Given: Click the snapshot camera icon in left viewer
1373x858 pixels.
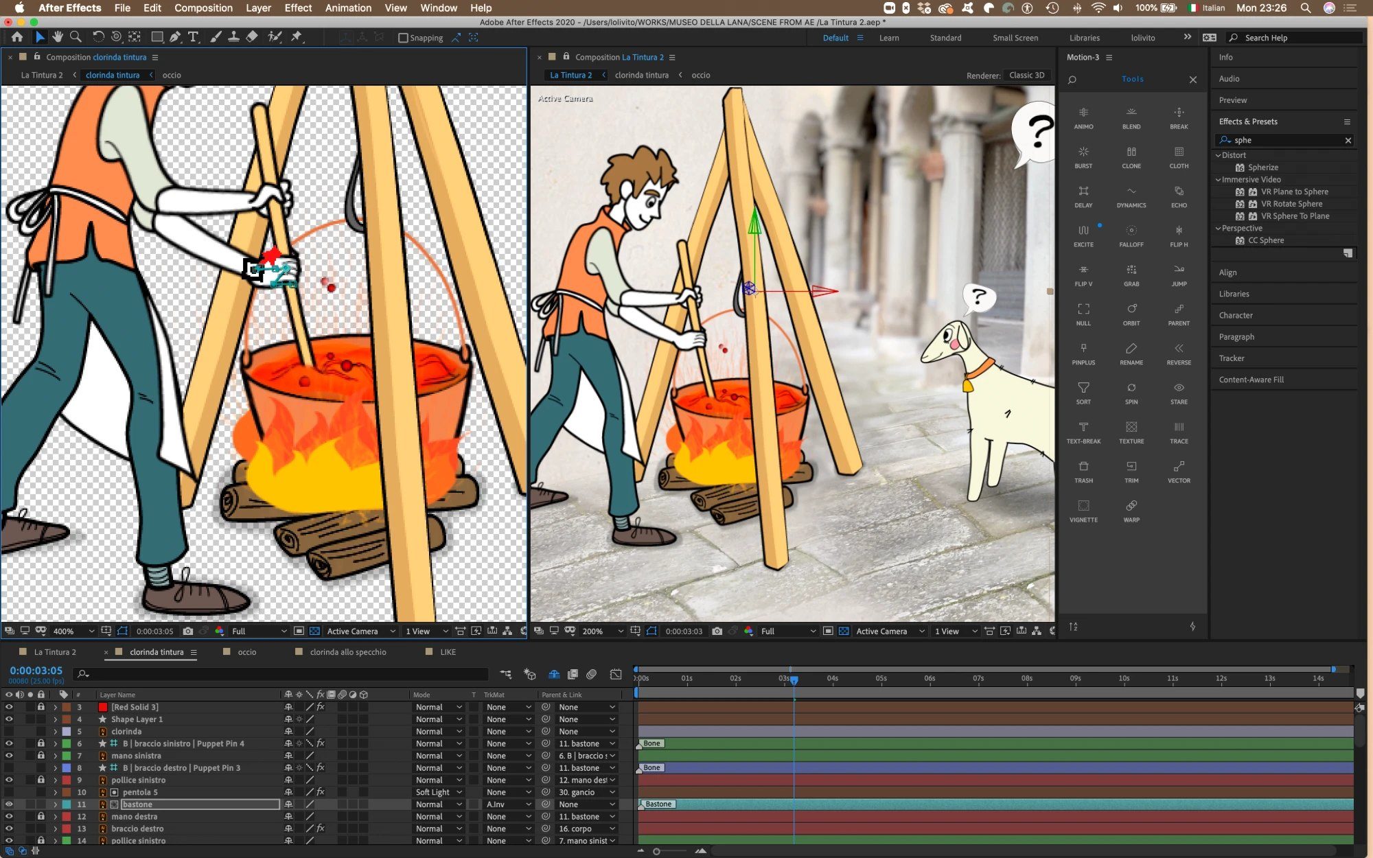Looking at the screenshot, I should coord(188,631).
